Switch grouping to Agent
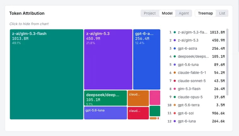 (x=184, y=13)
